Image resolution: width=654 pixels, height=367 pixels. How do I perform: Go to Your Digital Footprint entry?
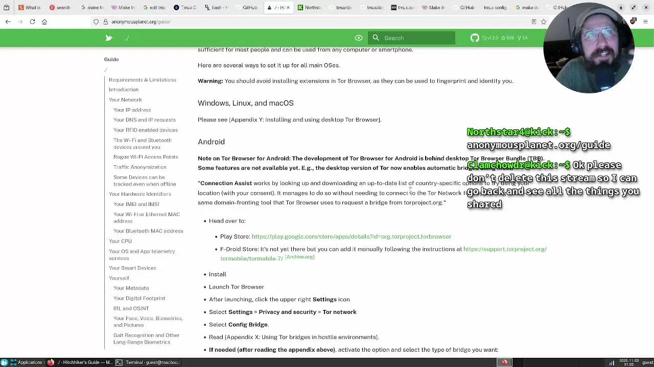pos(139,298)
